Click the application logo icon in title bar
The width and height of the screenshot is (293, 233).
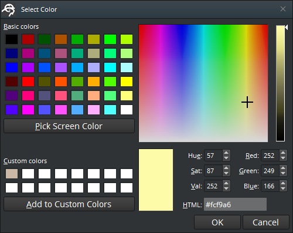(9, 9)
